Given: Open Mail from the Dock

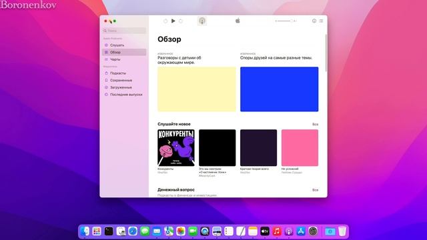Looking at the screenshot, I should tap(157, 231).
